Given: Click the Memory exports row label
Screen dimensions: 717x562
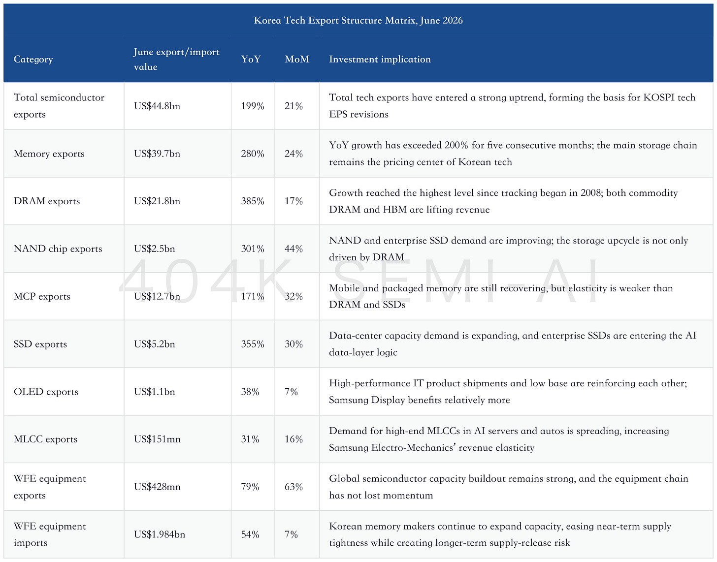Looking at the screenshot, I should pyautogui.click(x=49, y=154).
